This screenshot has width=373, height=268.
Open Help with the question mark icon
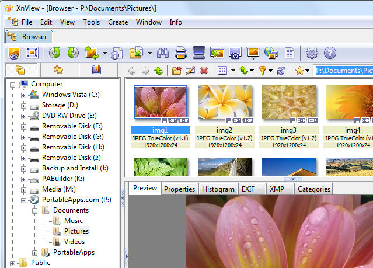[x=330, y=53]
